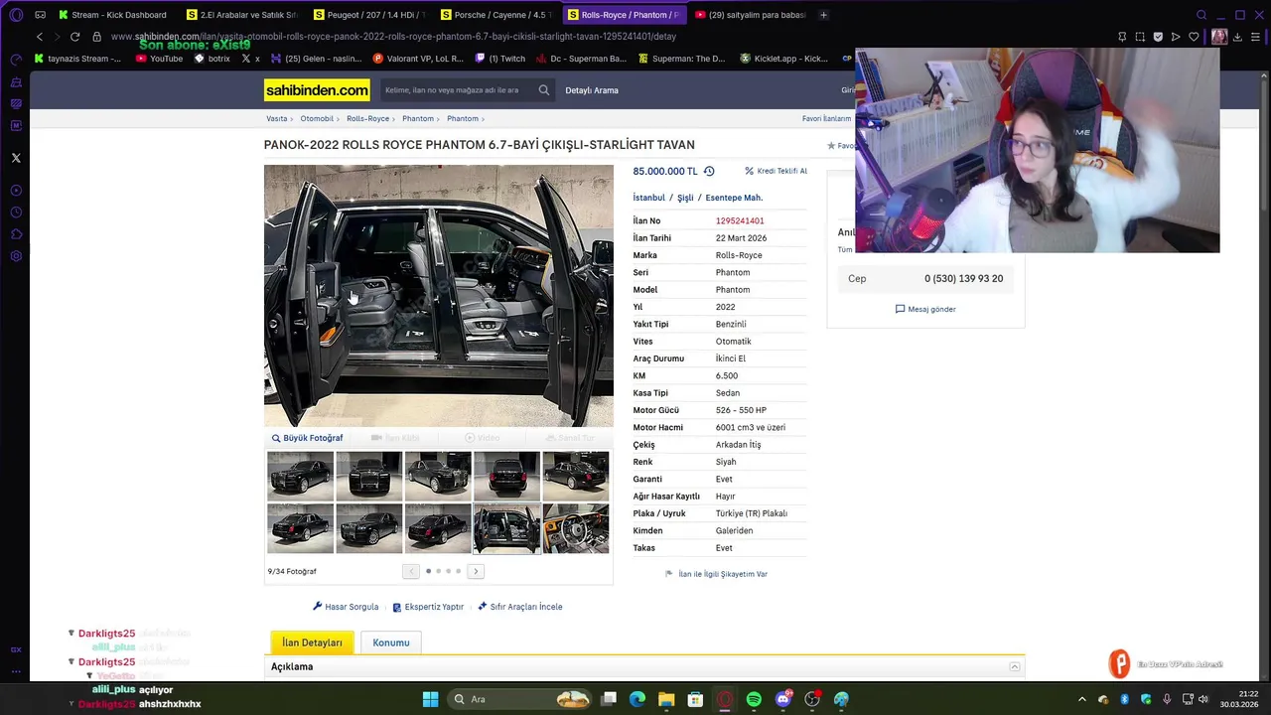
Task: Open botrix bookmark
Action: point(212,59)
